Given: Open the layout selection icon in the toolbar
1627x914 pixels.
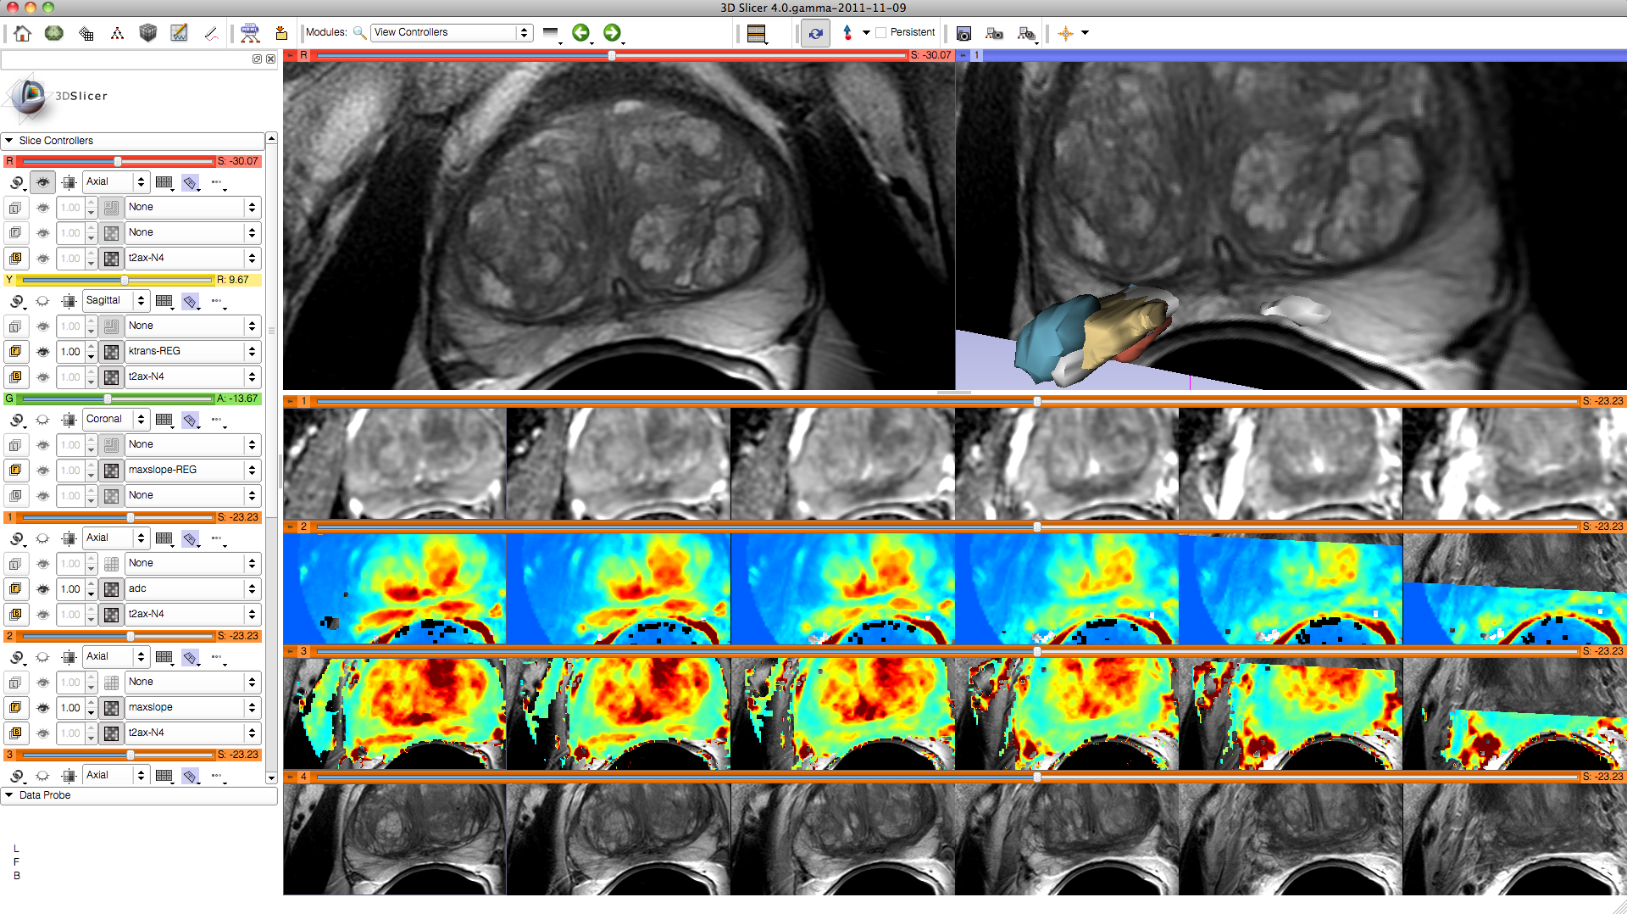Looking at the screenshot, I should [x=757, y=33].
